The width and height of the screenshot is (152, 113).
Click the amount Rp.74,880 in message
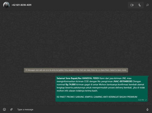coord(71,85)
